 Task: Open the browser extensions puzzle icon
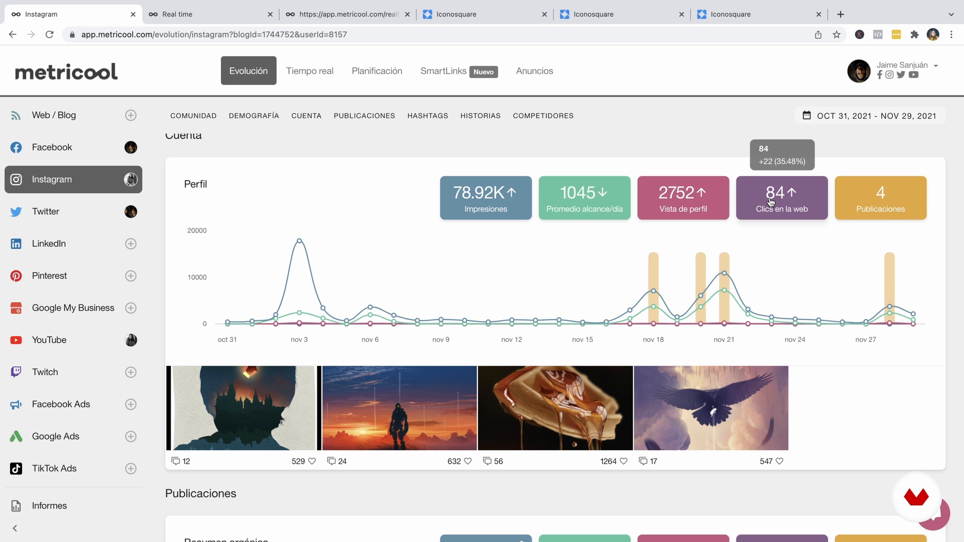(x=914, y=35)
